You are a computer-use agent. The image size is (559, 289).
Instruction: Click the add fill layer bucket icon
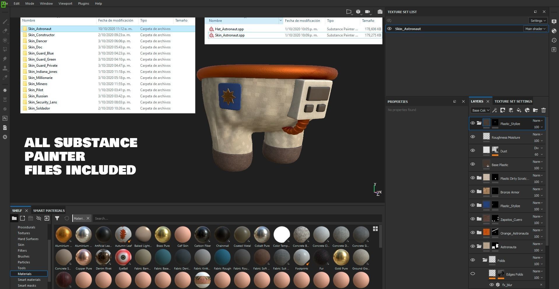(519, 110)
